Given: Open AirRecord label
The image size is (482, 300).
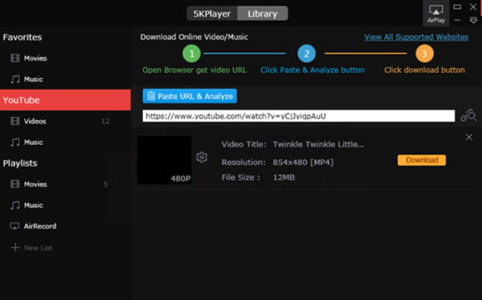Looking at the screenshot, I should (40, 226).
